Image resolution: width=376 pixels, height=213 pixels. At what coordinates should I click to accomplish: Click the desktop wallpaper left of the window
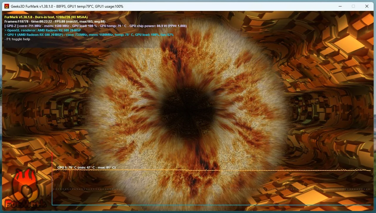click(1, 118)
